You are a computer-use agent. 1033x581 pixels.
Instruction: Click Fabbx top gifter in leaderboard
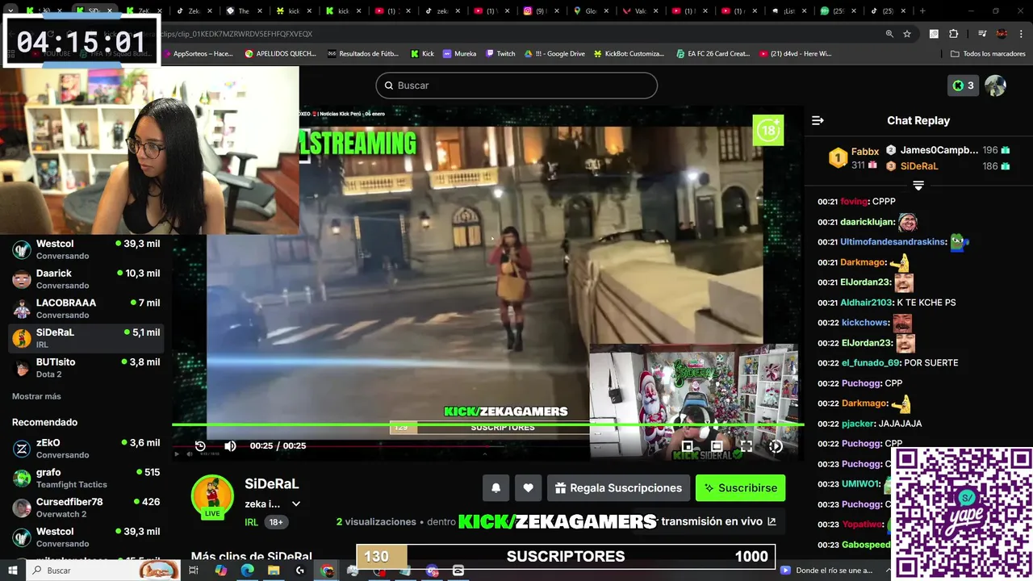click(x=865, y=152)
